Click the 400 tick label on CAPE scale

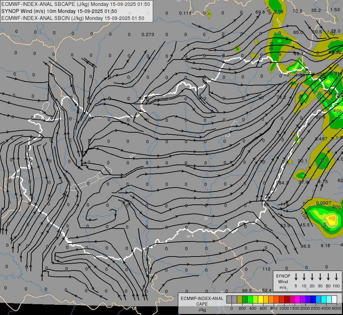[253, 308]
